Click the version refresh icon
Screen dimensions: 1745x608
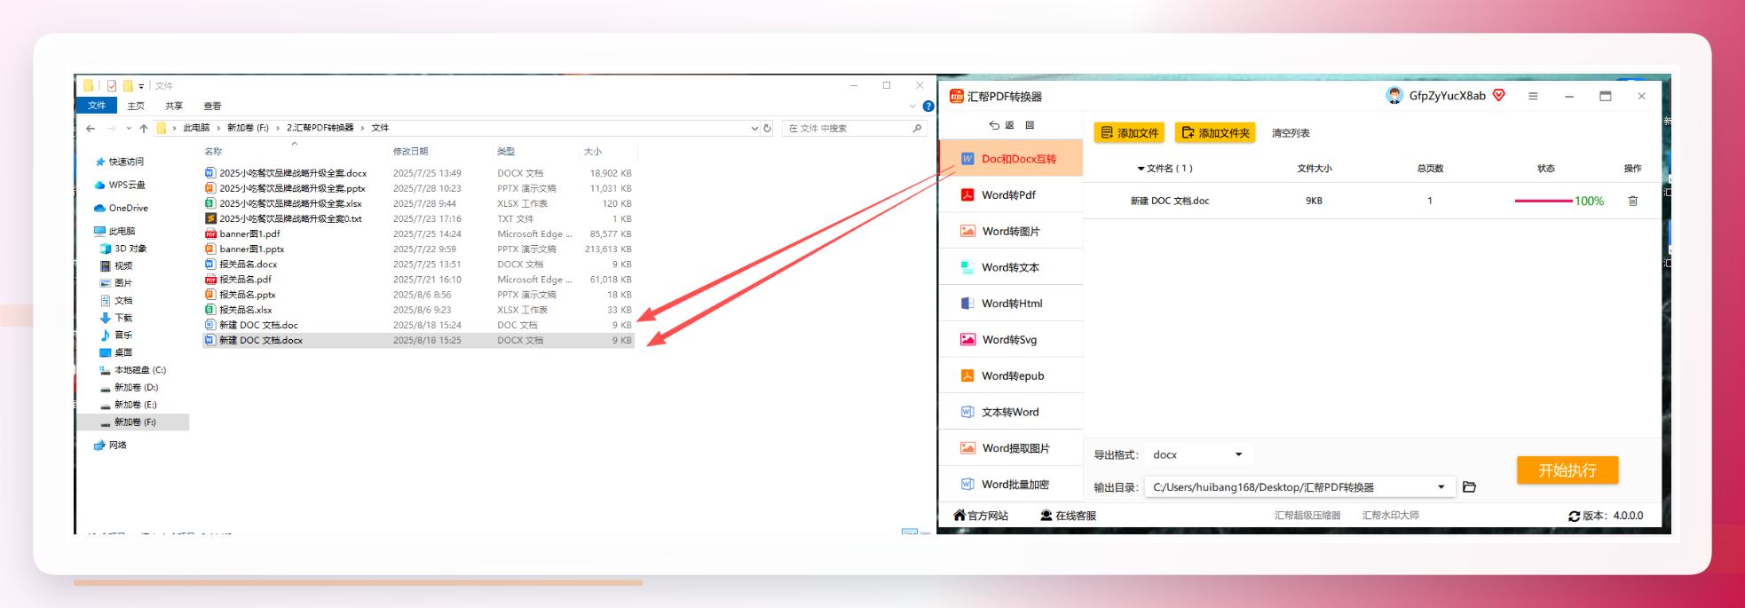tap(1574, 516)
